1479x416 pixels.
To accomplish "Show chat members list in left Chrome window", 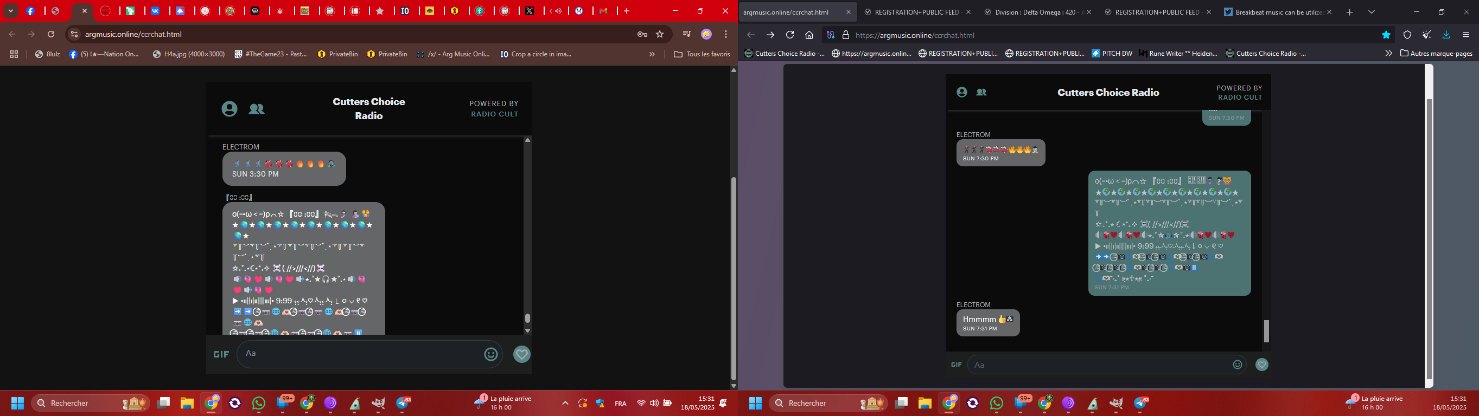I will click(257, 109).
